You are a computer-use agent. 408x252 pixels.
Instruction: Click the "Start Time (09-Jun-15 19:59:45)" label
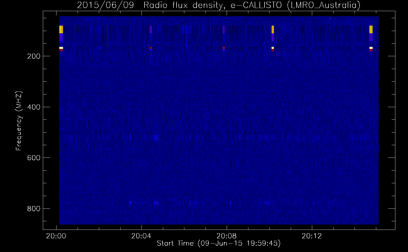click(219, 243)
